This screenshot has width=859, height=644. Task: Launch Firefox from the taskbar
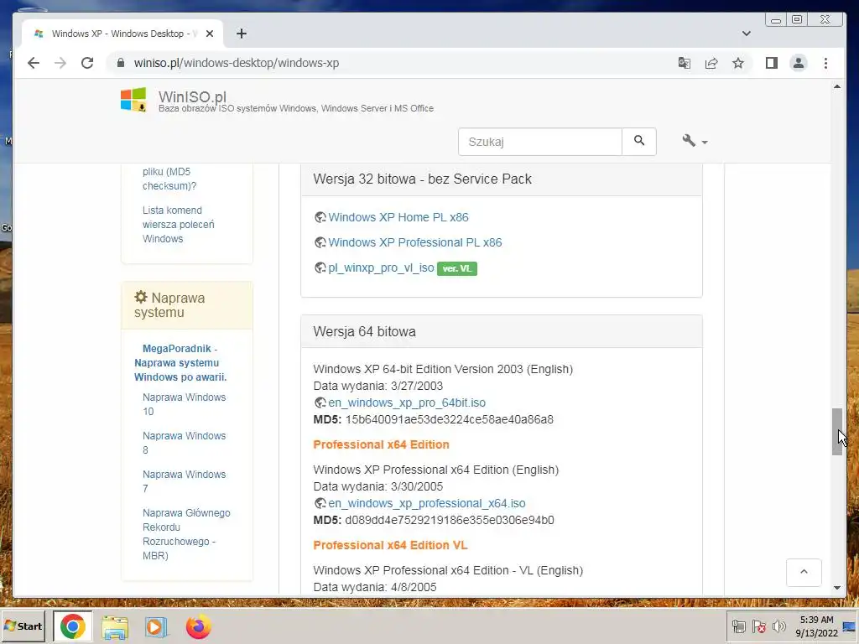click(x=198, y=627)
